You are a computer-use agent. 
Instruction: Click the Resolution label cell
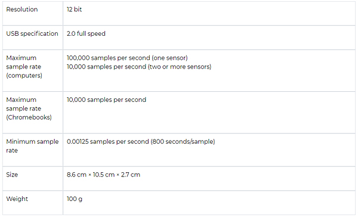click(33, 14)
